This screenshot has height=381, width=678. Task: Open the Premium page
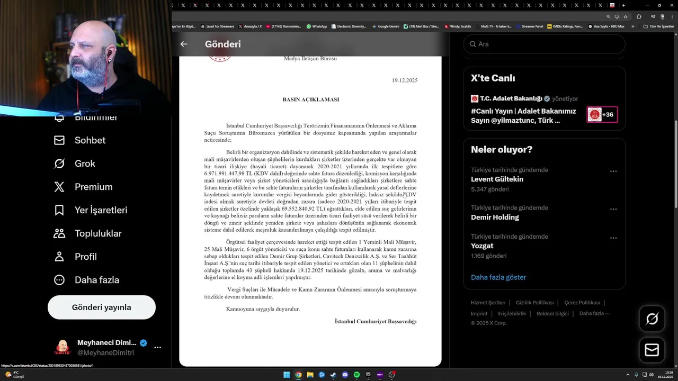coord(83,187)
